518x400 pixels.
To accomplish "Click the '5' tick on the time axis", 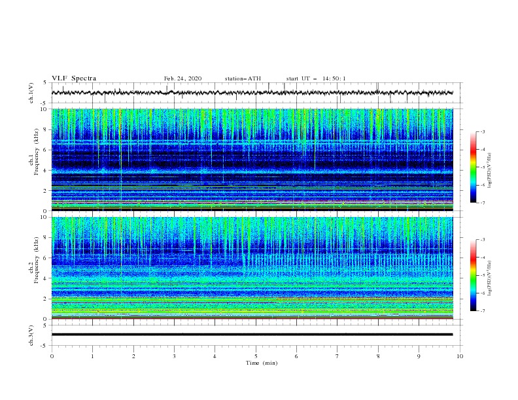I will click(256, 356).
